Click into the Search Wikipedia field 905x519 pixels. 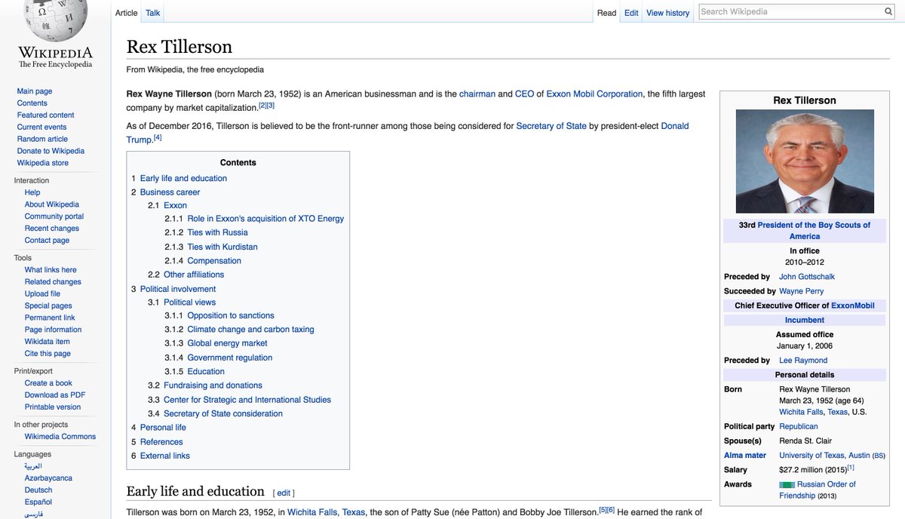point(790,11)
